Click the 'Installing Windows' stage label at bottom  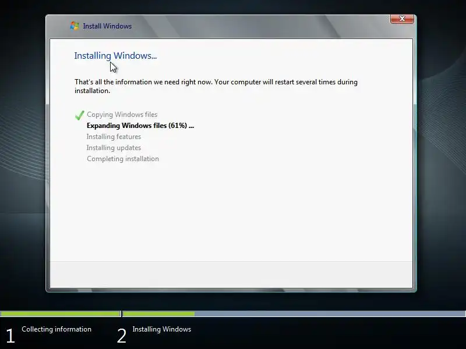pyautogui.click(x=162, y=329)
